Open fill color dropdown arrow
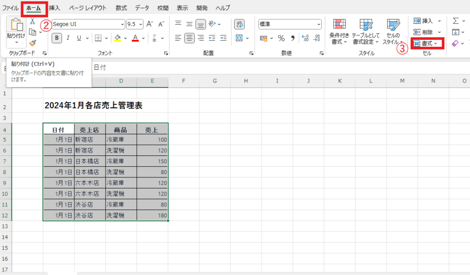470x275 pixels. tap(125, 38)
